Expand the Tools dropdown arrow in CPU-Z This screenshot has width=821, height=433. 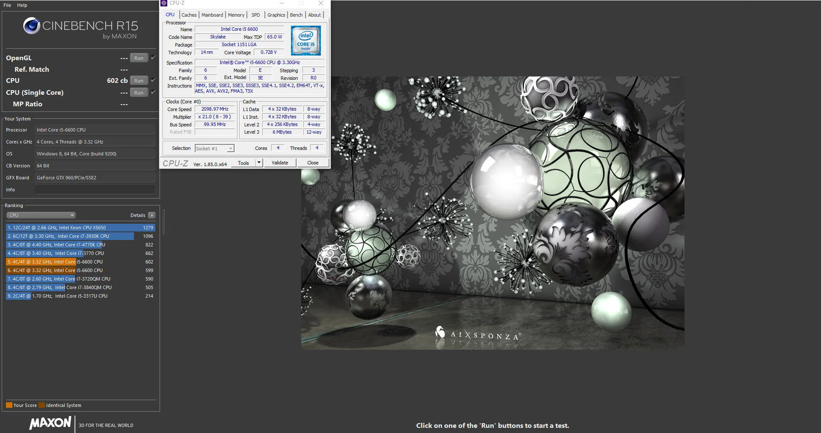[259, 163]
